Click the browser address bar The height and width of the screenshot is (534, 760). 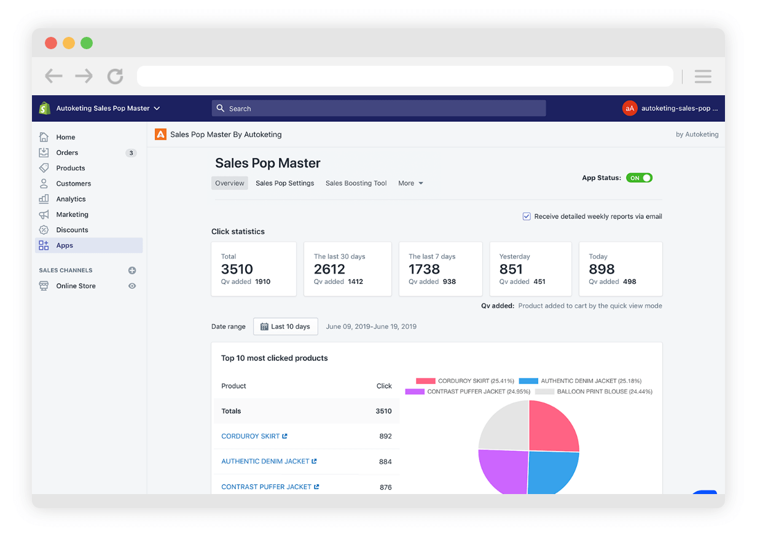pos(405,76)
